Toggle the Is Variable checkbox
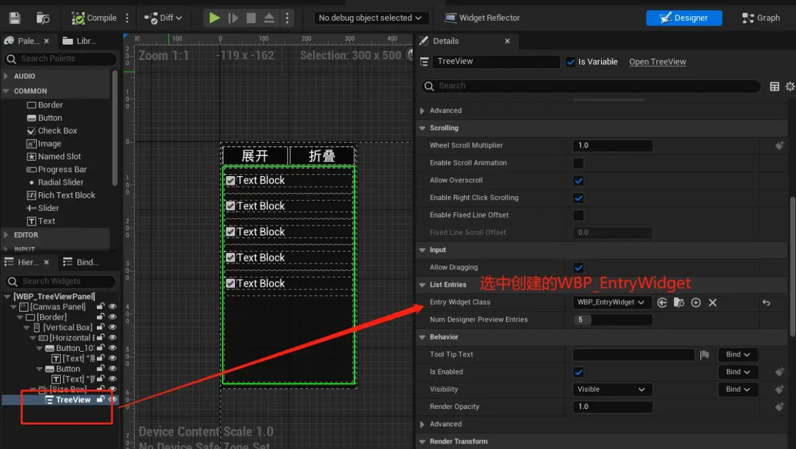 [570, 62]
